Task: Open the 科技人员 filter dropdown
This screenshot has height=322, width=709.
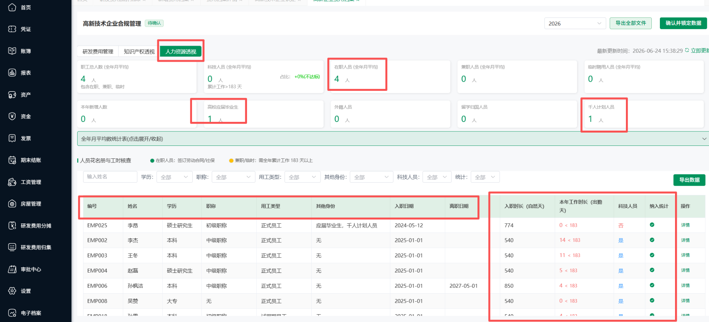Action: click(437, 177)
